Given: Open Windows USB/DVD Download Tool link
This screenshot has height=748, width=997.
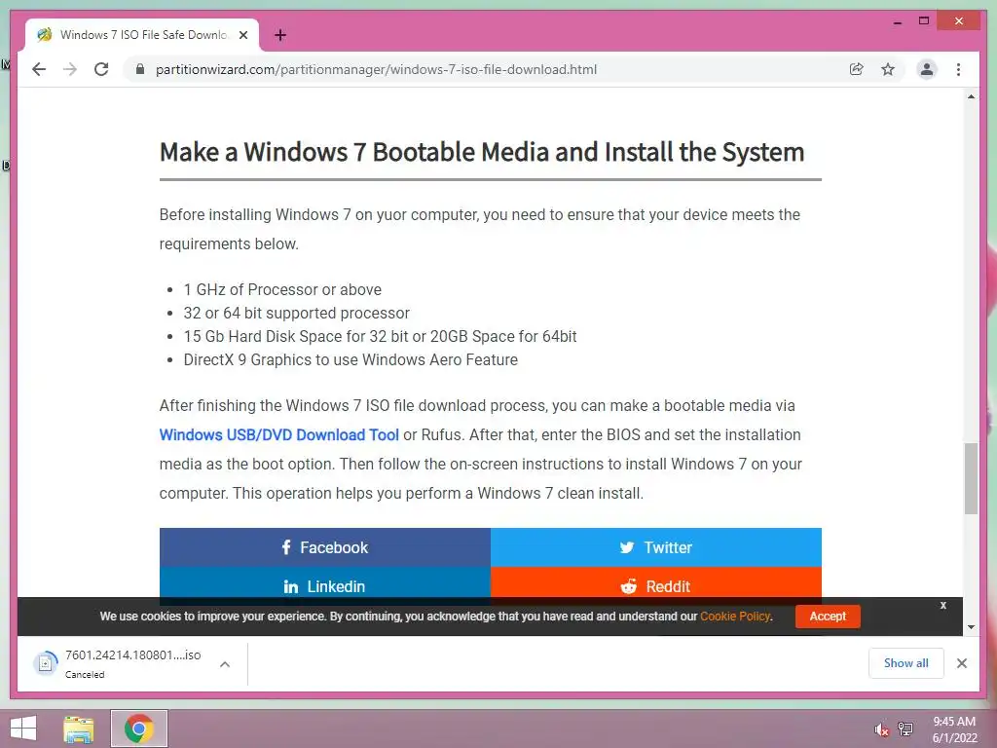Looking at the screenshot, I should [279, 435].
